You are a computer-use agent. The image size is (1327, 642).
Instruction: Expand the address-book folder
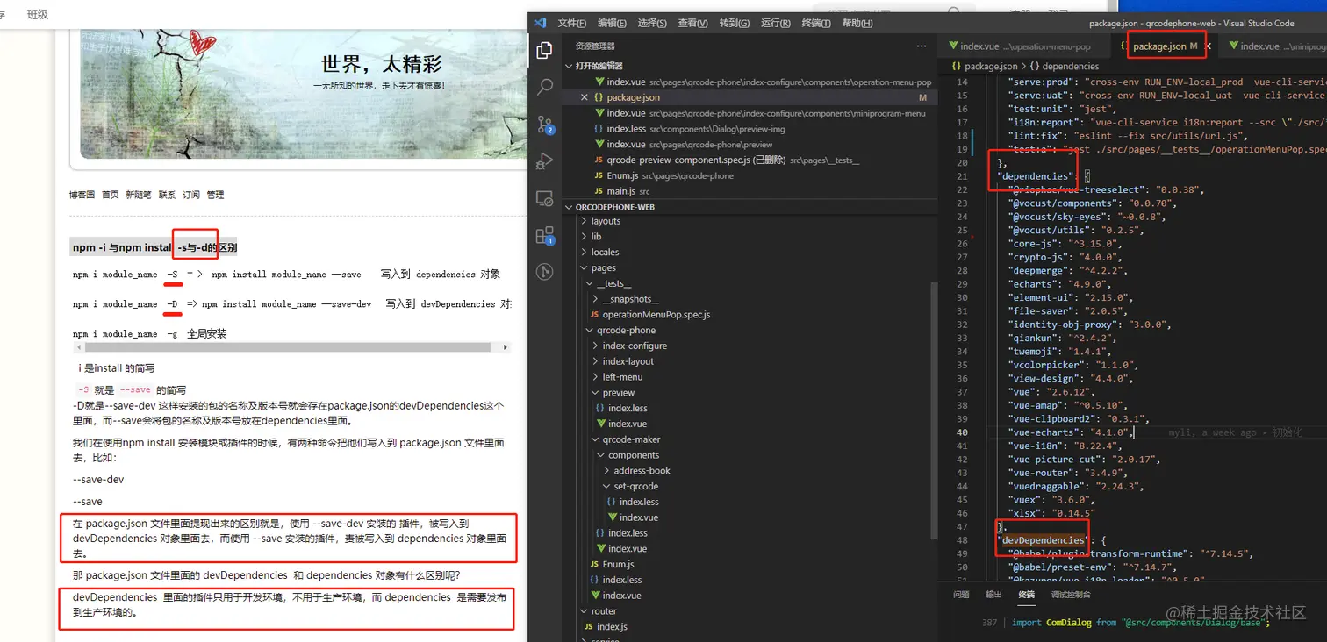642,471
